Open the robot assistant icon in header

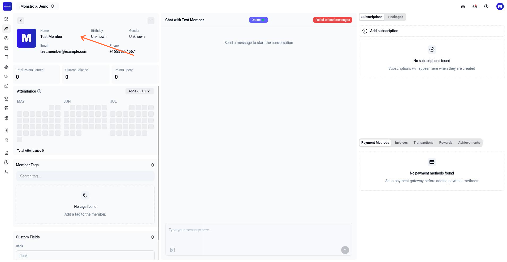(x=463, y=6)
